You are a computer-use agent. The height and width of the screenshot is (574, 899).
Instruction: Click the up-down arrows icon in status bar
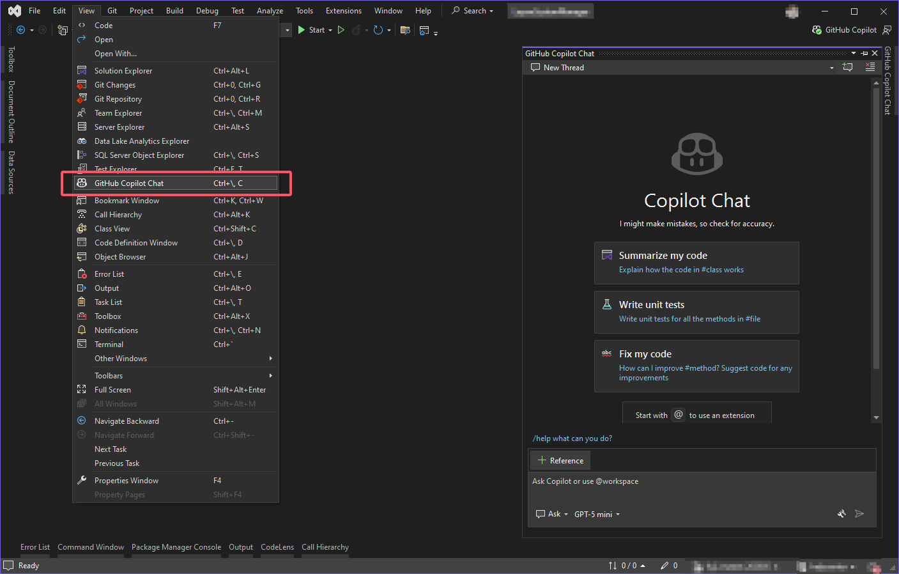tap(613, 566)
